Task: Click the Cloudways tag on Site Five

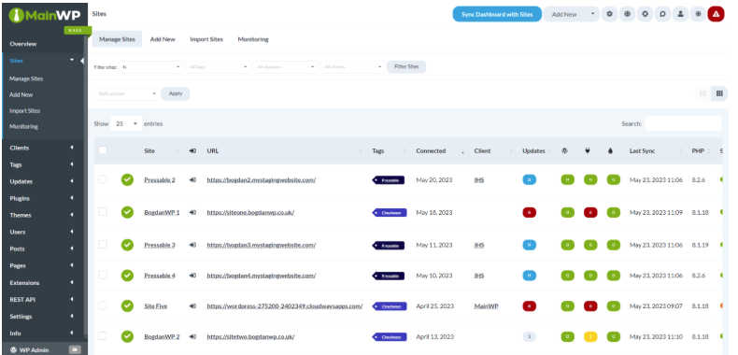Action: [x=390, y=306]
